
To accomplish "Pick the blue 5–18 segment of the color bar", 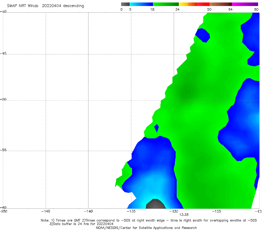I will [141, 4].
